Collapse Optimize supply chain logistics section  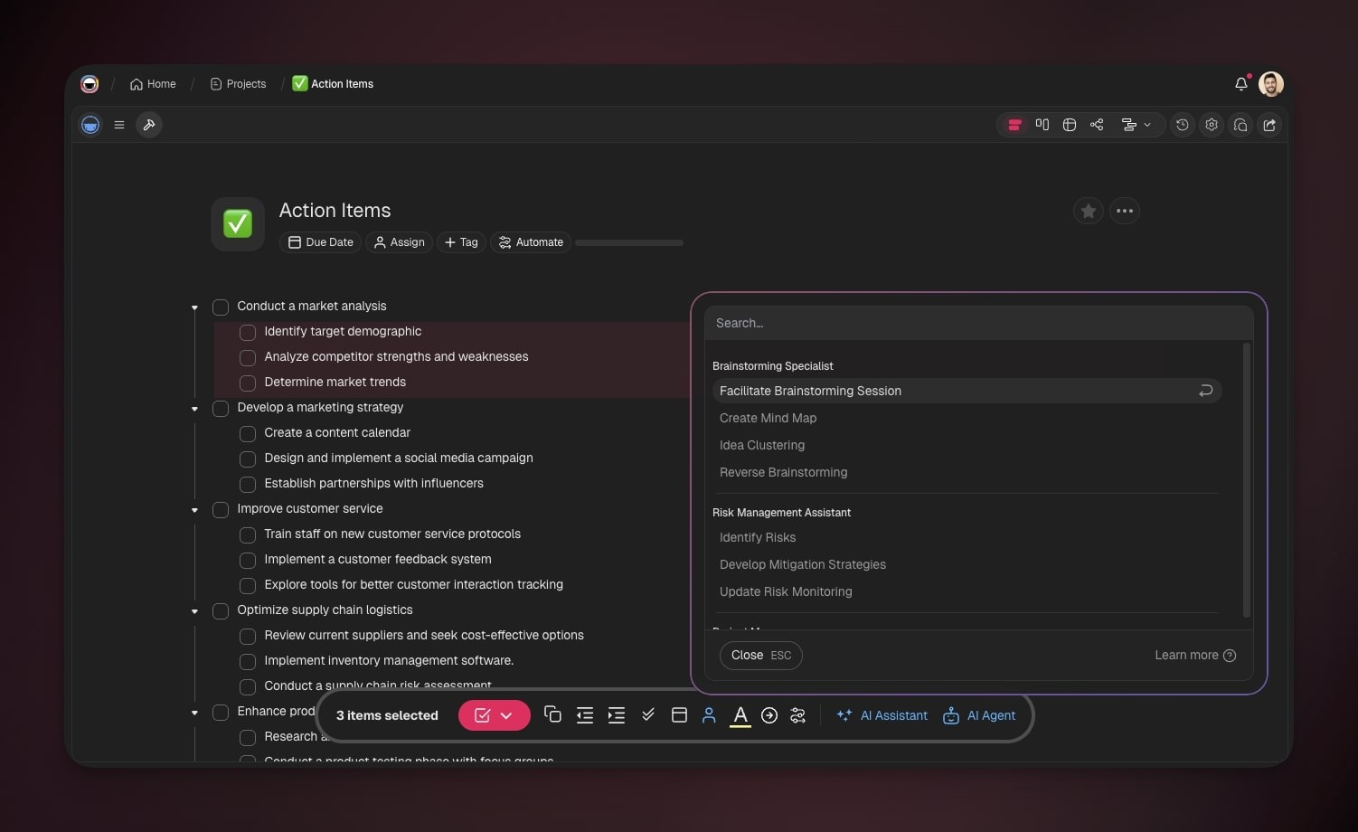(194, 611)
